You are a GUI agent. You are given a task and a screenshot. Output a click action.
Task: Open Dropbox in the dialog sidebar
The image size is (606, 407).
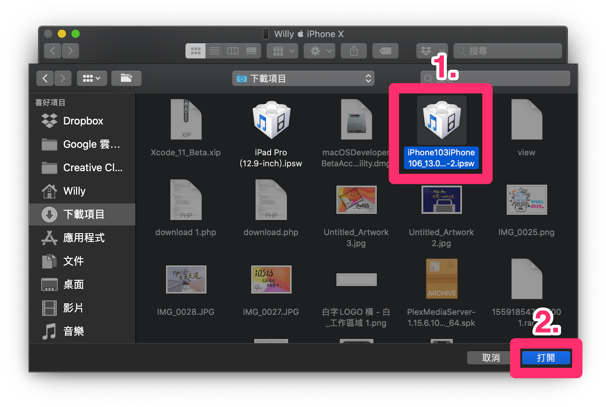82,121
